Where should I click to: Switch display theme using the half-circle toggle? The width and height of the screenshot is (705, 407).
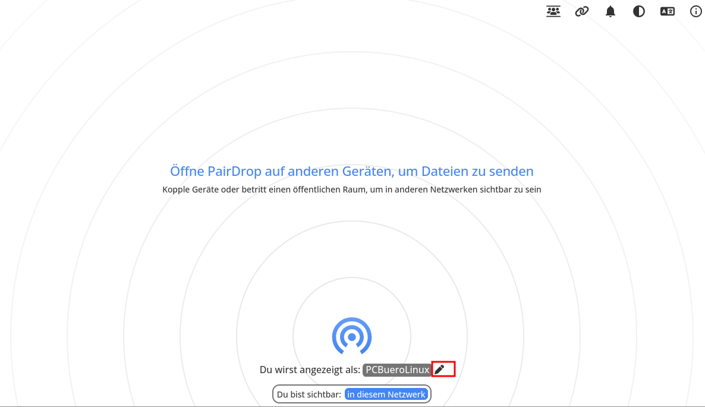point(638,11)
